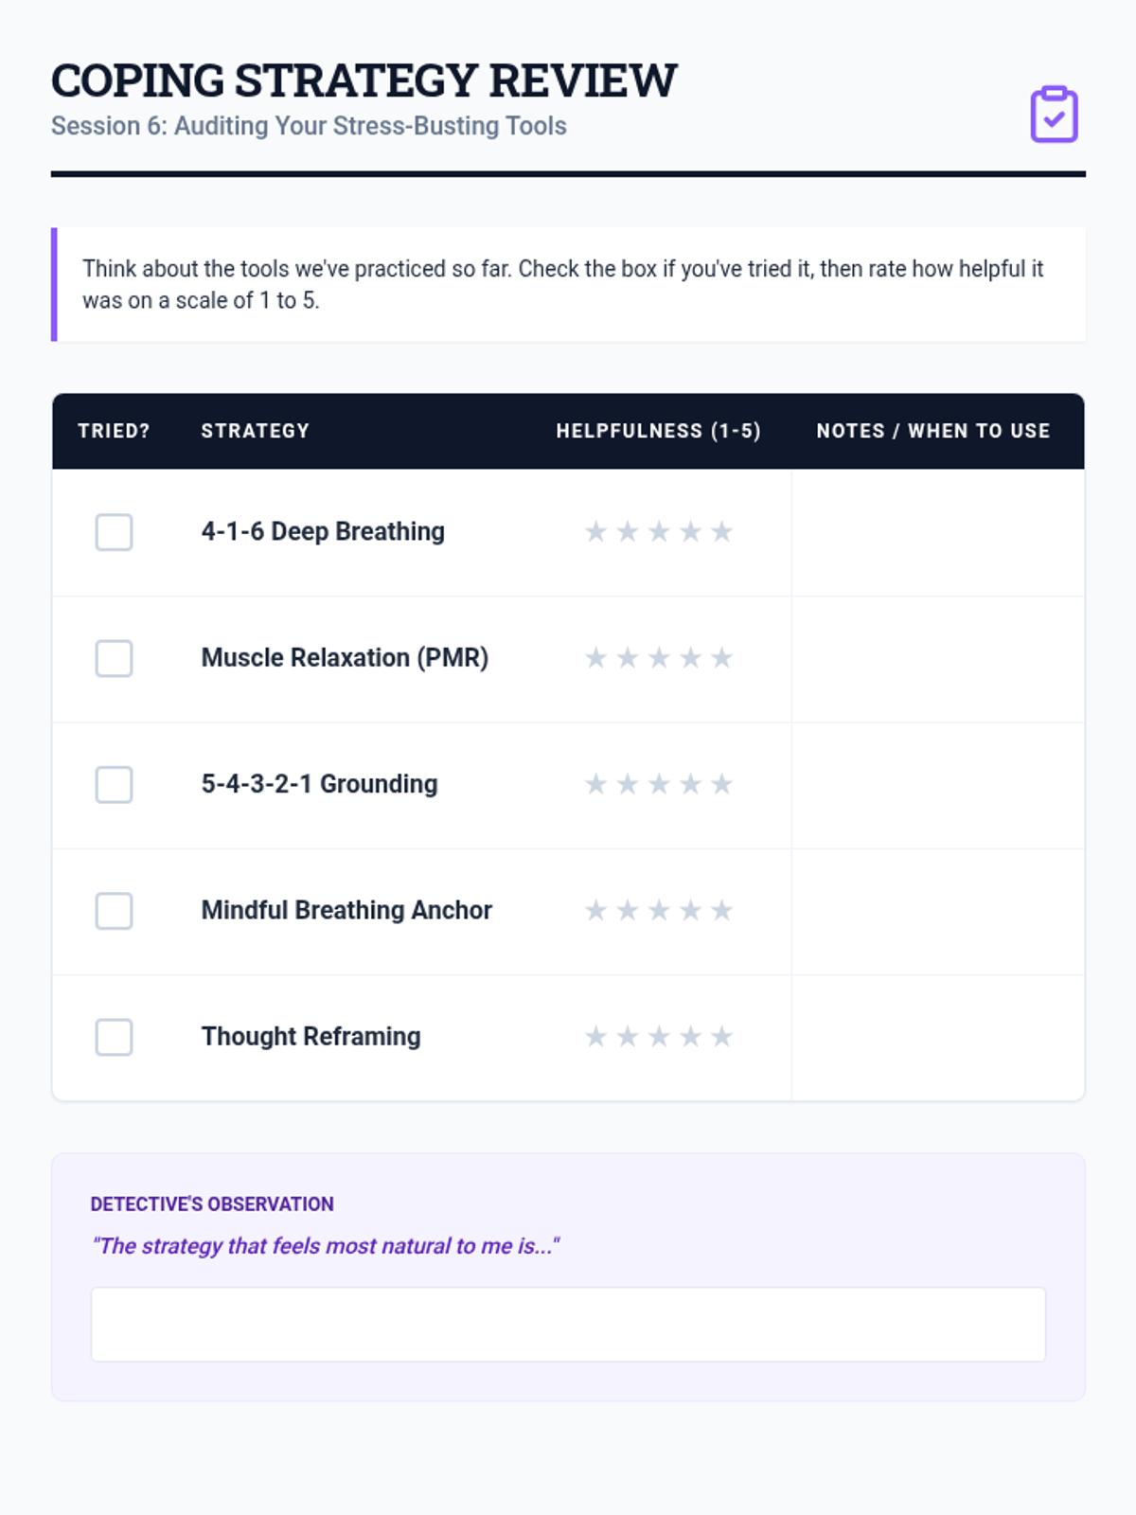The height and width of the screenshot is (1515, 1136).
Task: Rate Deep Breathing five stars
Action: tap(722, 532)
